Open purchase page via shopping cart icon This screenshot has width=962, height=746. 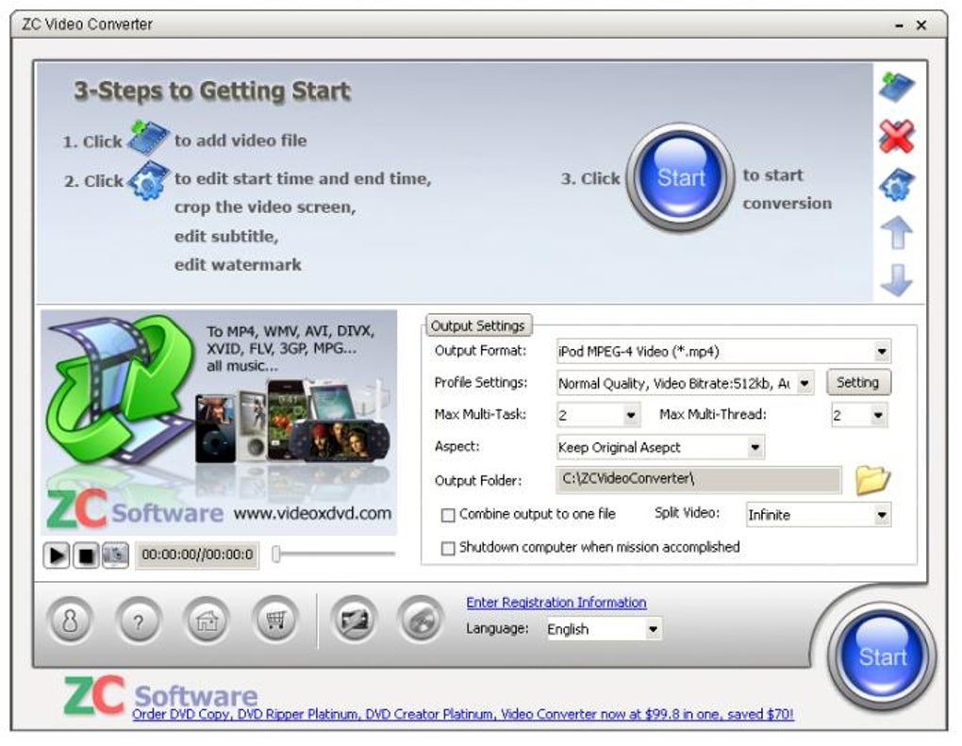point(276,621)
